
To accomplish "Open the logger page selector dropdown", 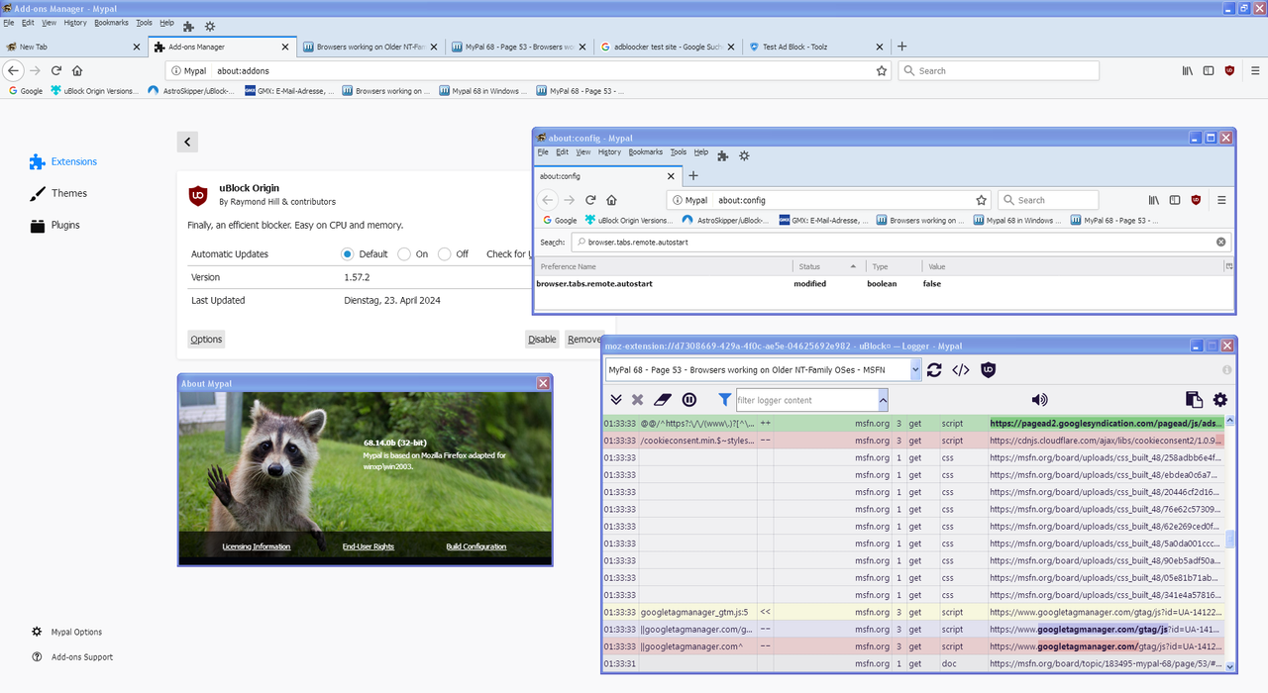I will 763,370.
